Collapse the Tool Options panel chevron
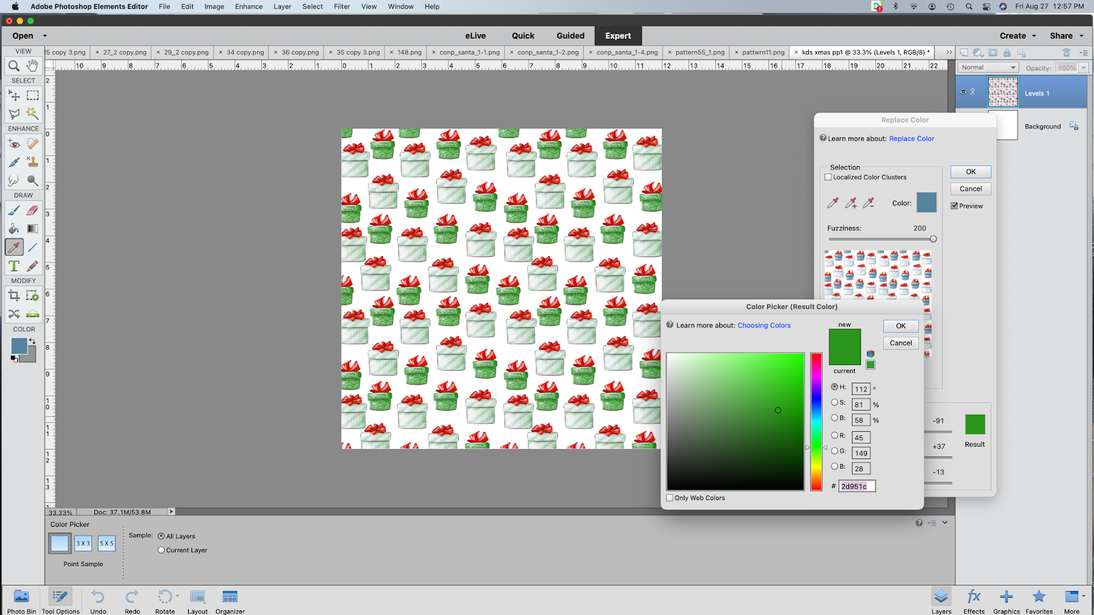1094x615 pixels. pyautogui.click(x=945, y=523)
